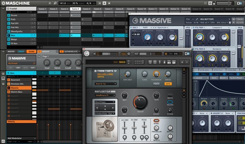Click the OUT button under Massive module
This screenshot has height=144, width=245.
pyautogui.click(x=33, y=68)
